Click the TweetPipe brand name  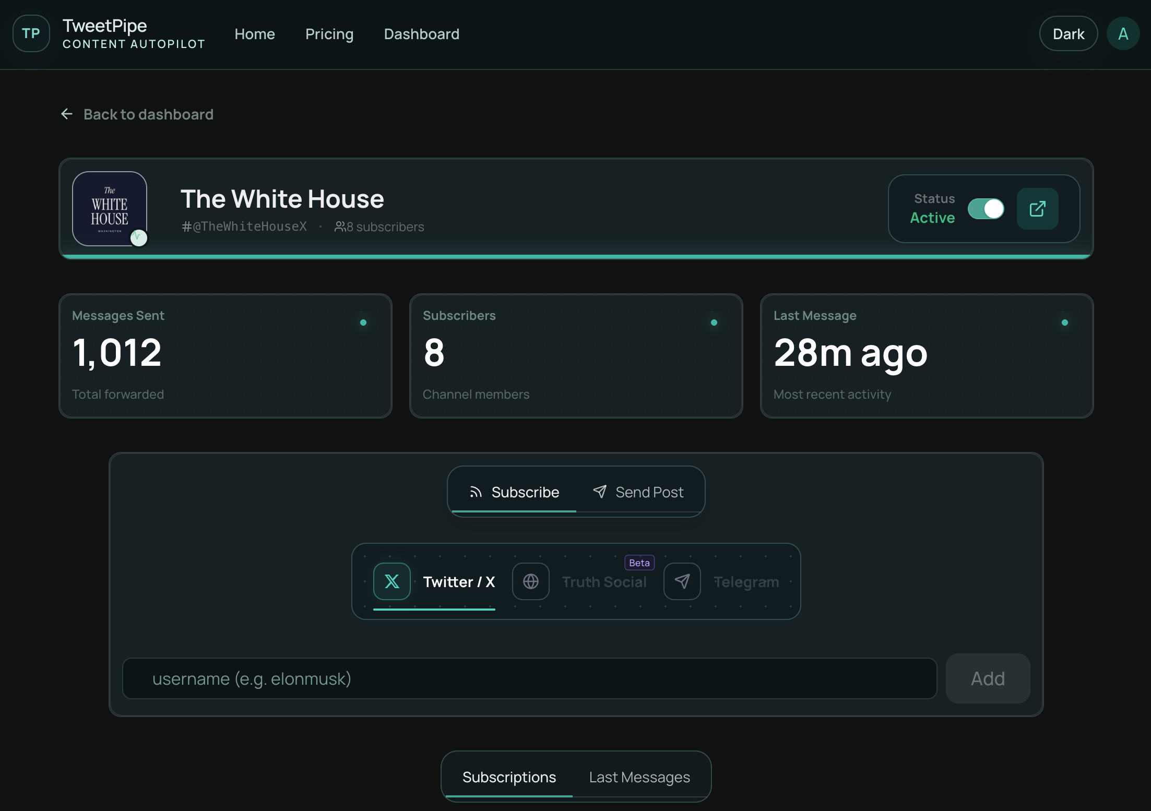click(105, 26)
